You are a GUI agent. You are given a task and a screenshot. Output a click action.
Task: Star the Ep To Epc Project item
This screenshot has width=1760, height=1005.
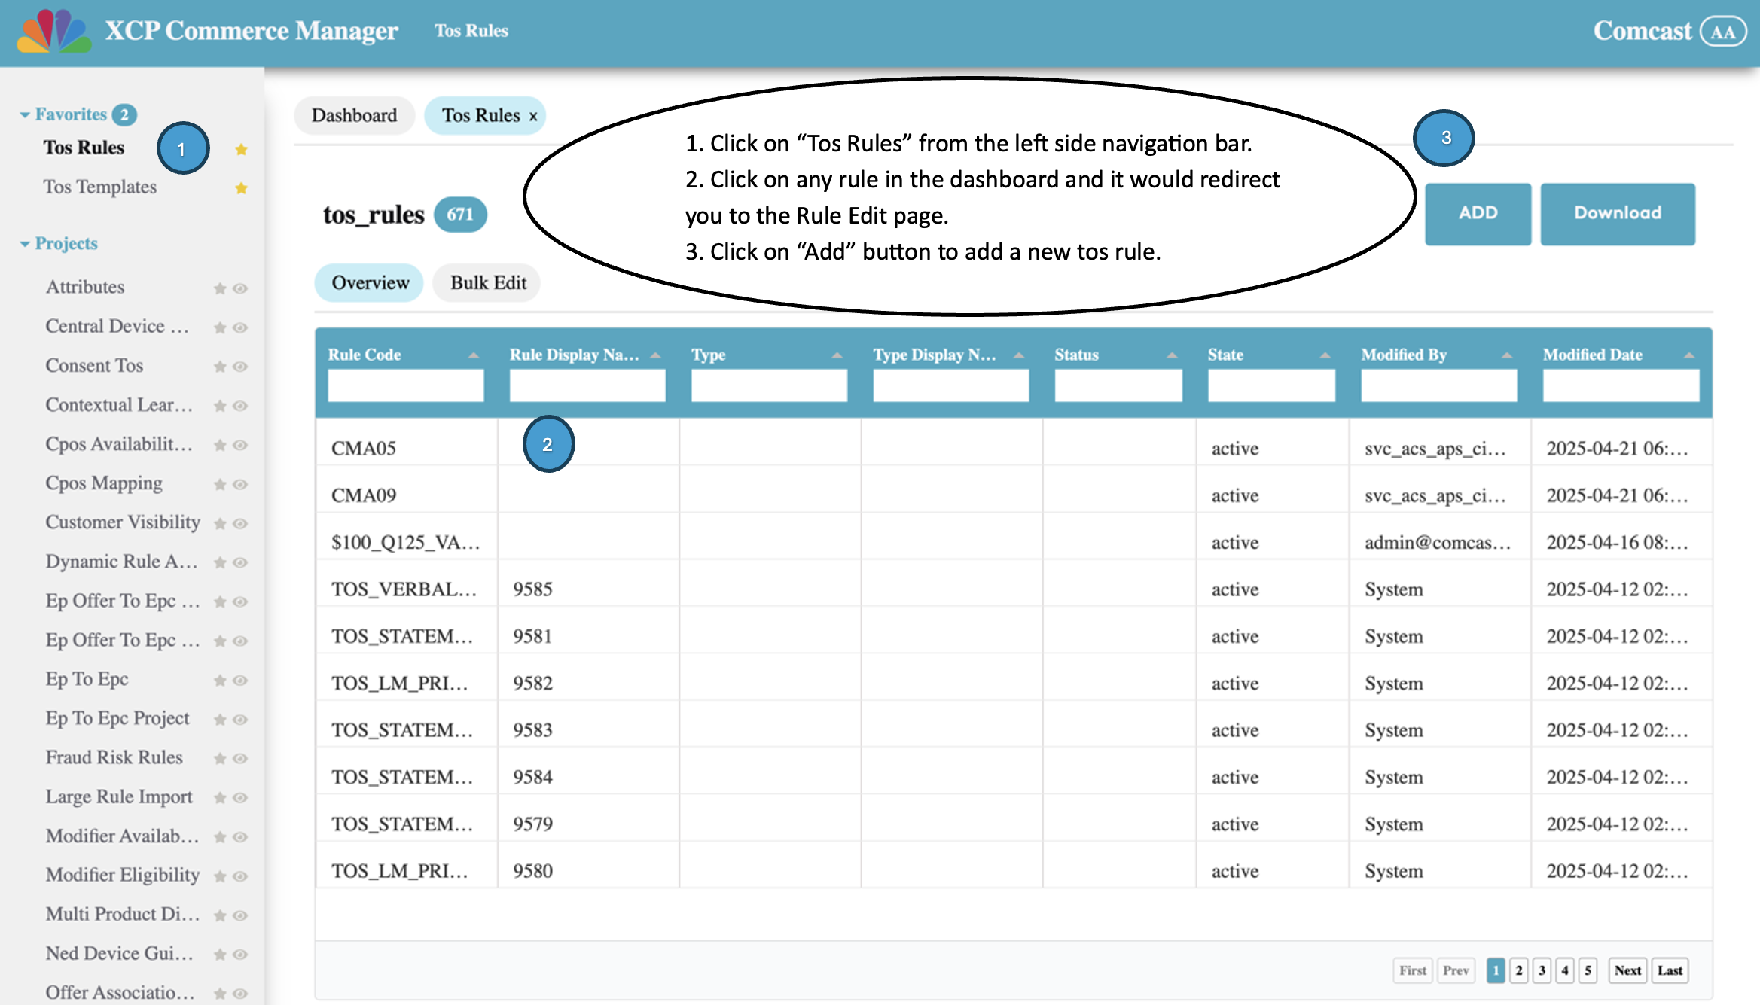point(220,719)
